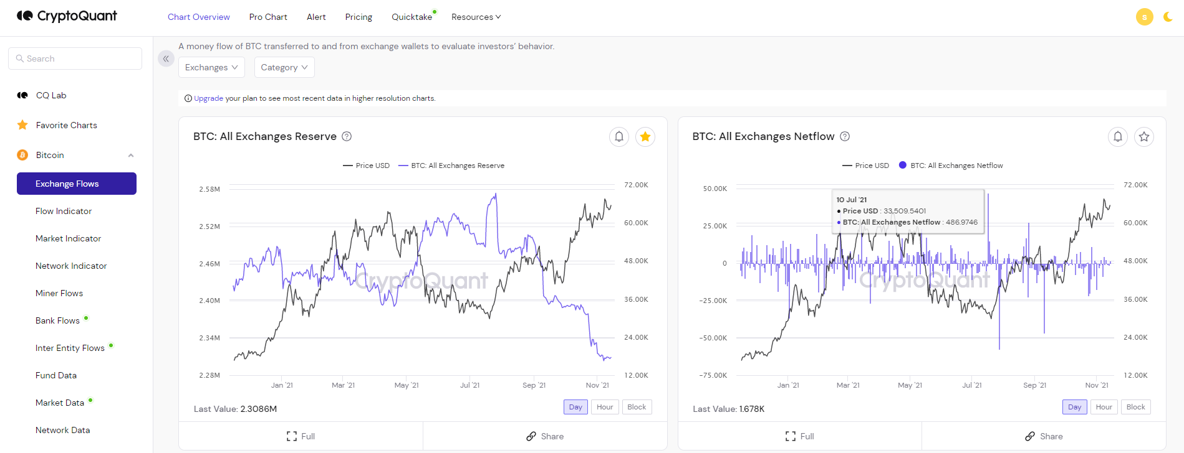1184x453 pixels.
Task: Open the user profile avatar
Action: coord(1144,17)
